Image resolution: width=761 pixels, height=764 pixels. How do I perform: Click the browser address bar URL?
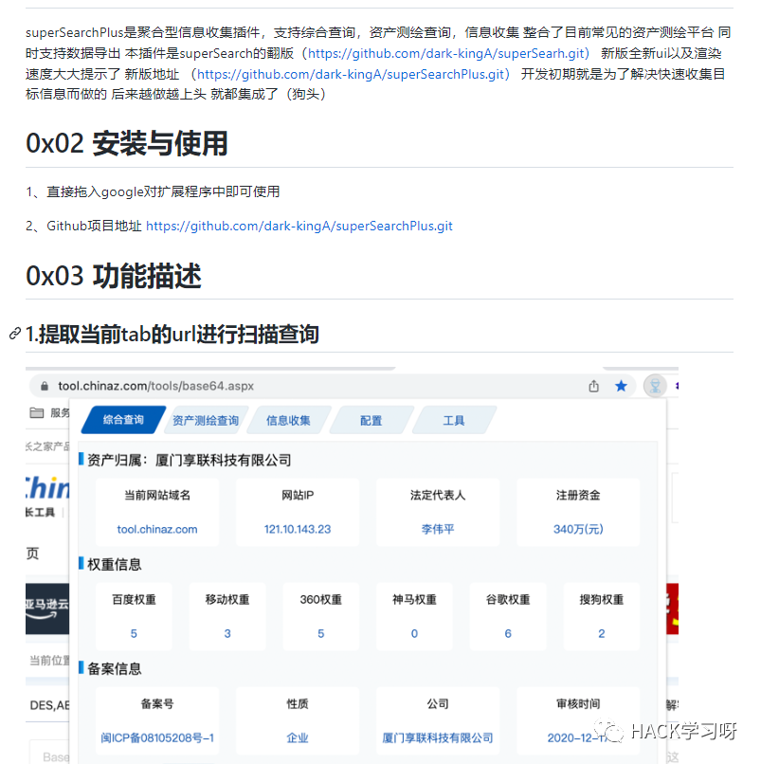click(x=156, y=386)
